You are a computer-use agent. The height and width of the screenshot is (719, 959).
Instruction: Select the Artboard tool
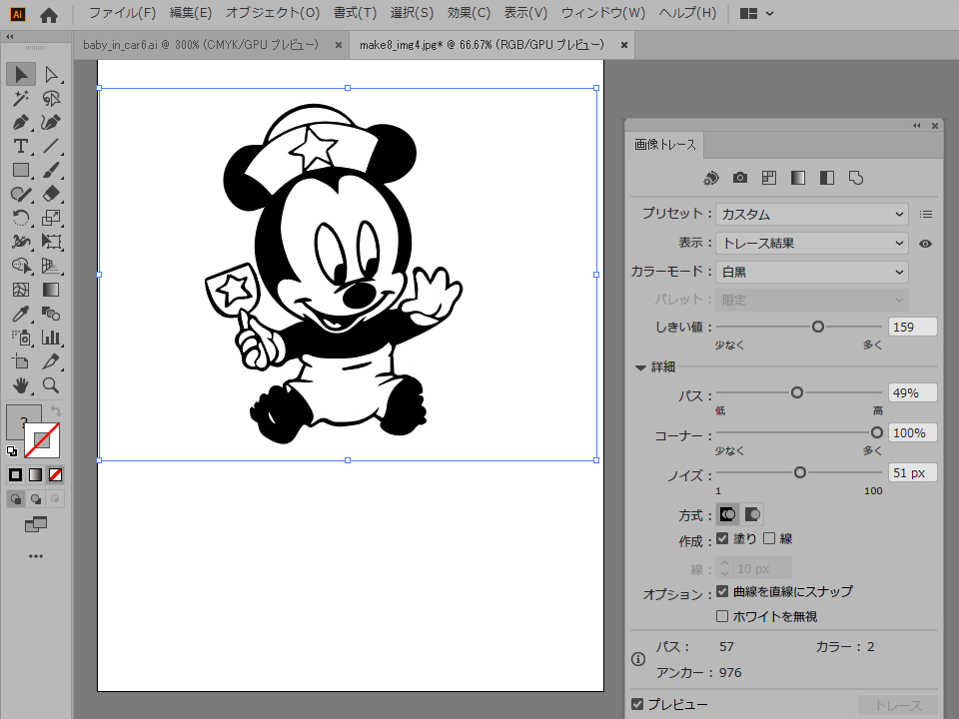[x=21, y=361]
